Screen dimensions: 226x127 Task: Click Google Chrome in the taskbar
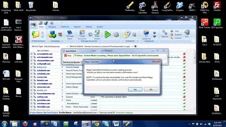[x=97, y=124]
